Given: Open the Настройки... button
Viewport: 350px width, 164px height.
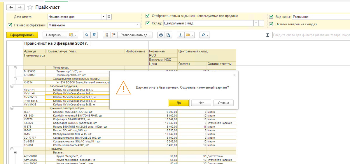Looking at the screenshot, I should (55, 35).
